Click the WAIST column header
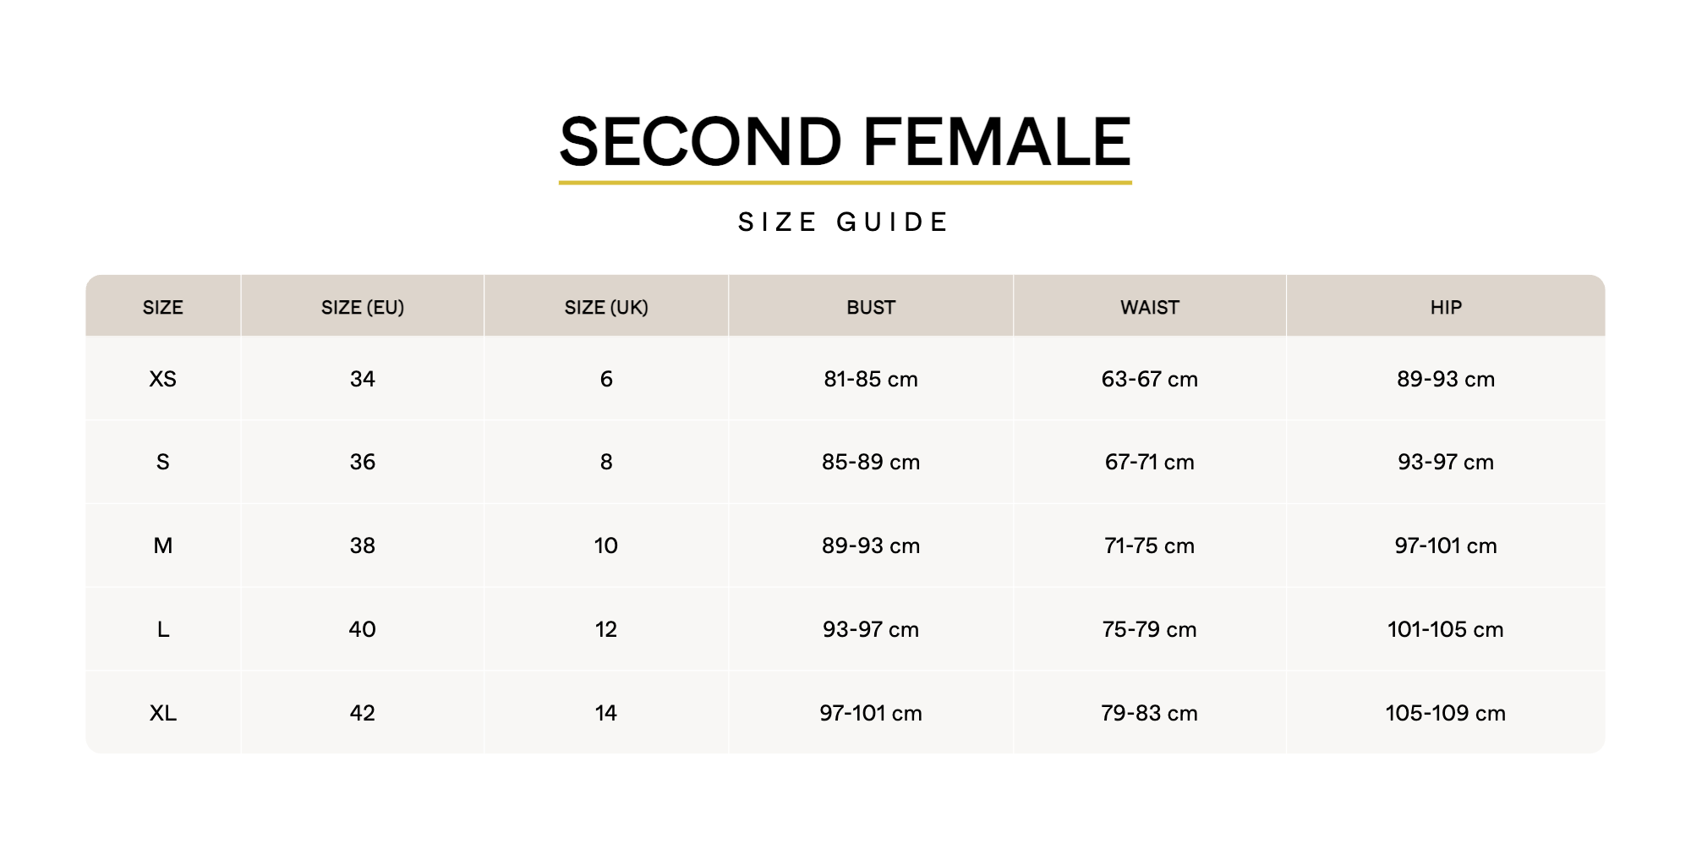 coord(1150,308)
